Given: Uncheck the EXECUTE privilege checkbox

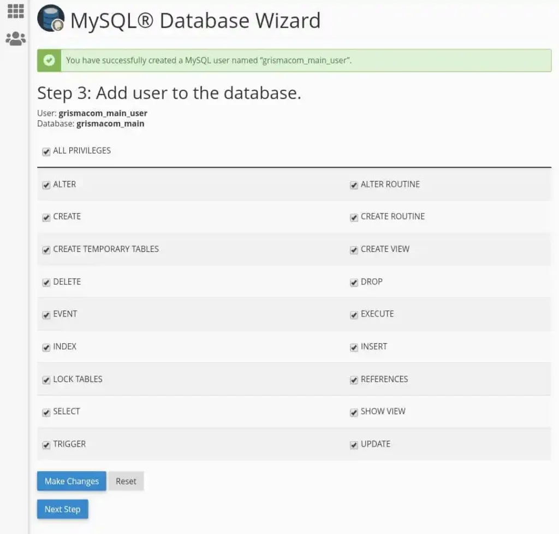Looking at the screenshot, I should click(354, 315).
